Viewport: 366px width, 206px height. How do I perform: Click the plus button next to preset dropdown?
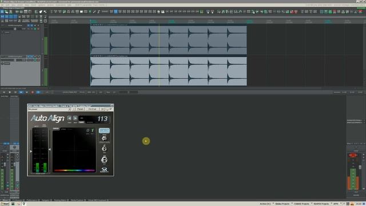tap(74, 109)
